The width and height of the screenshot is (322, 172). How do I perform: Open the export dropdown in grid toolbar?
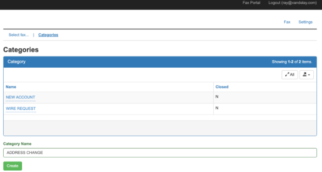click(306, 75)
